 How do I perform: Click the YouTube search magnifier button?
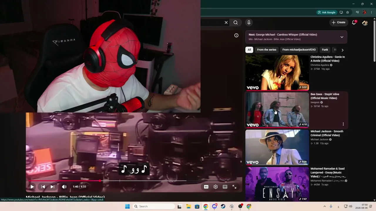pyautogui.click(x=236, y=22)
